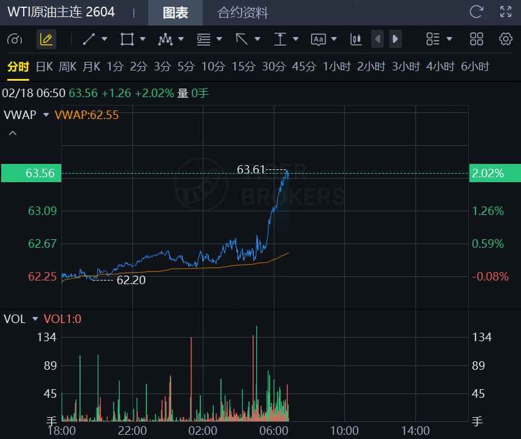Click the VWAP:62.55 value label
The width and height of the screenshot is (521, 439).
click(87, 115)
